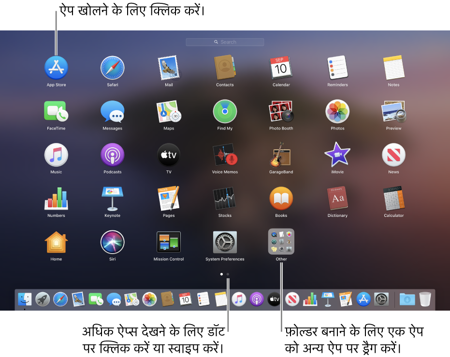Viewport: 450px width, 357px height.
Task: Open Finder from the Dock
Action: pos(25,300)
